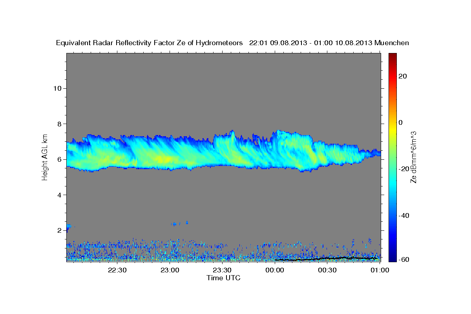
Task: Click the 22:30 time tick label
Action: 117,270
